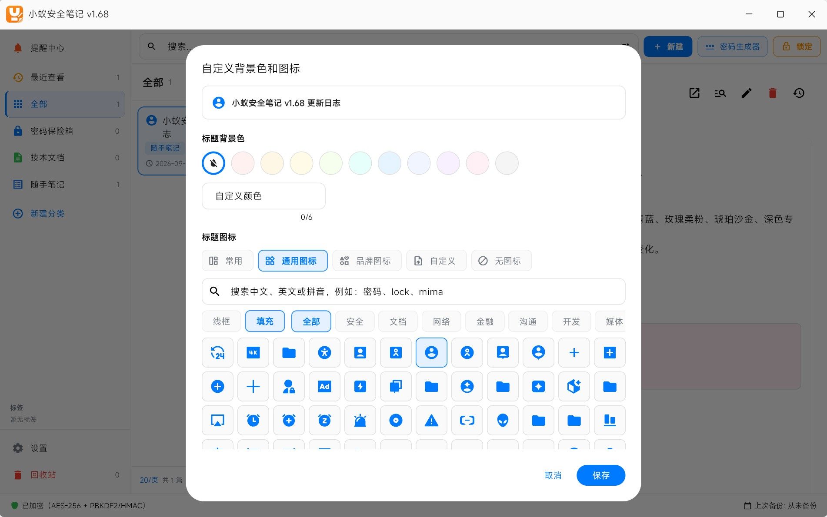Viewport: 827px width, 517px height.
Task: Filter icons by 网络 category
Action: click(x=441, y=321)
